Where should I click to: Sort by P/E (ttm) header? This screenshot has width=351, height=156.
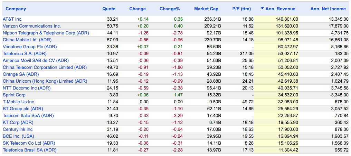point(241,9)
